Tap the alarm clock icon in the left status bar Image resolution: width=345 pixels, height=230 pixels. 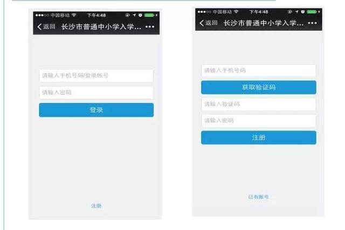pos(140,15)
